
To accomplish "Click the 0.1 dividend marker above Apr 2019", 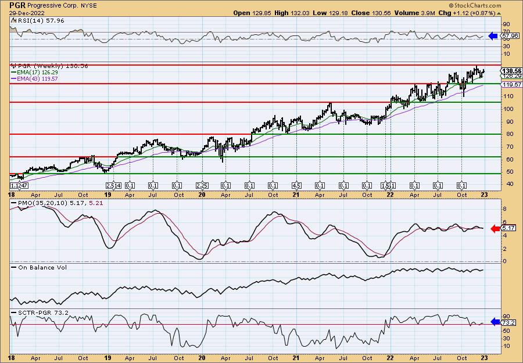I will pos(130,185).
